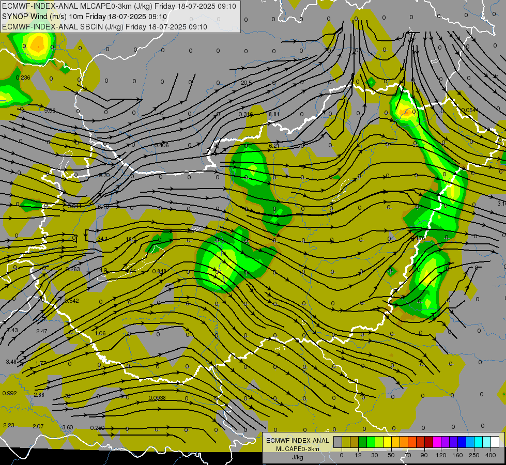506x465 pixels.
Task: Select the bright green legend swatch
Action: tap(371, 442)
